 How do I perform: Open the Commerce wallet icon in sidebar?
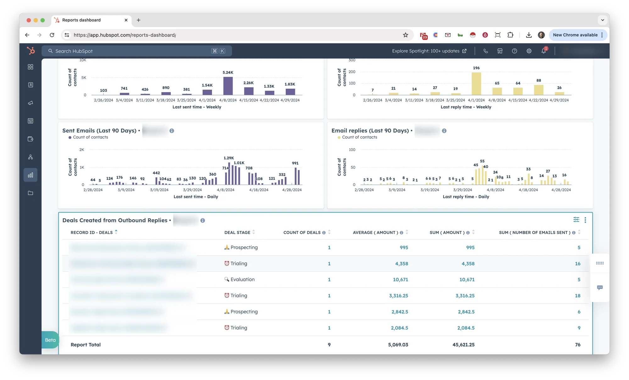tap(31, 139)
